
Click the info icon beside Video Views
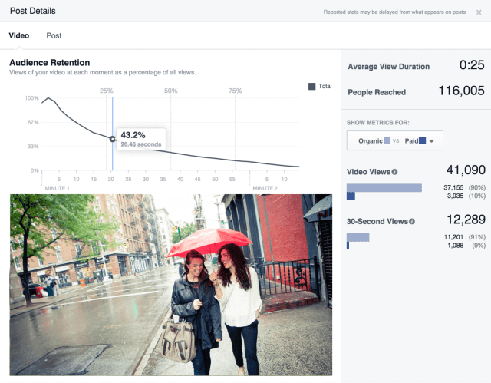click(394, 172)
